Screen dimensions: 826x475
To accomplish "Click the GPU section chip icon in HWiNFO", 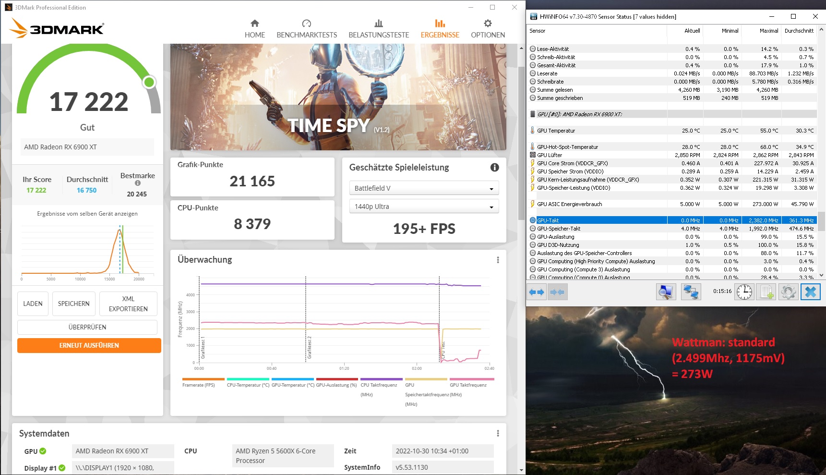I will 532,114.
